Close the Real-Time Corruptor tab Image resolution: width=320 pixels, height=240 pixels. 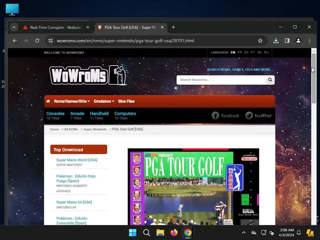coord(88,27)
